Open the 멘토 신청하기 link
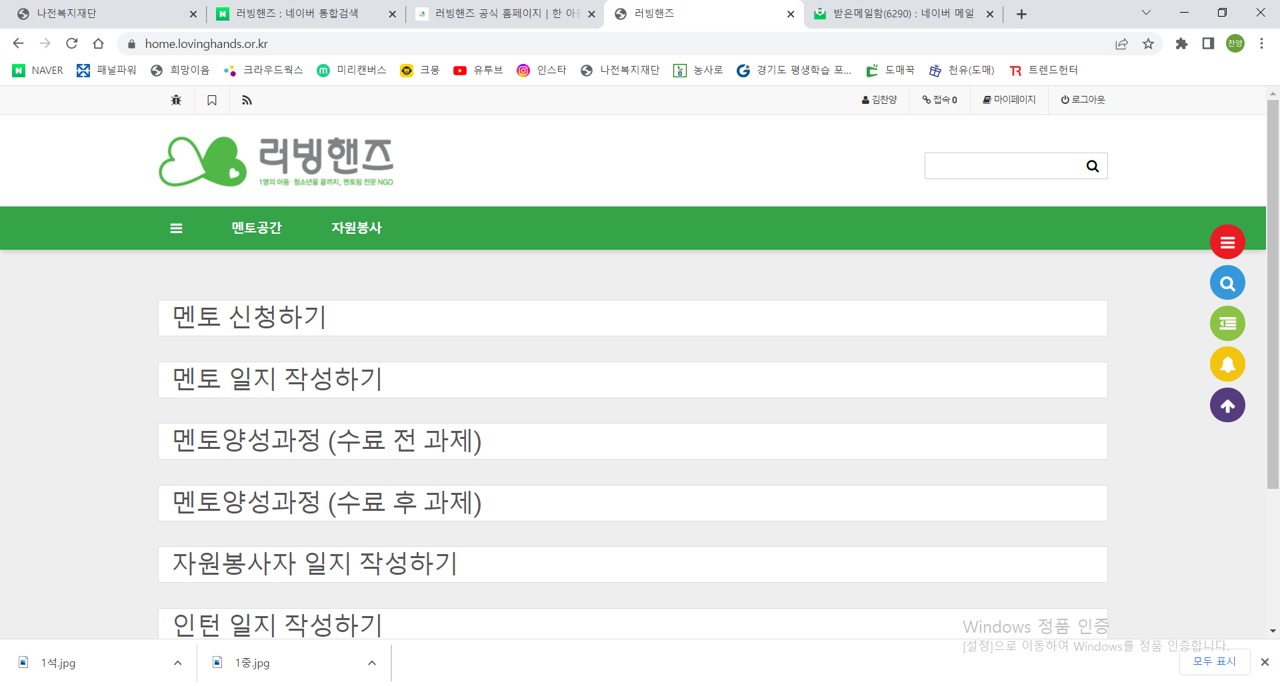The height and width of the screenshot is (686, 1280). tap(249, 317)
